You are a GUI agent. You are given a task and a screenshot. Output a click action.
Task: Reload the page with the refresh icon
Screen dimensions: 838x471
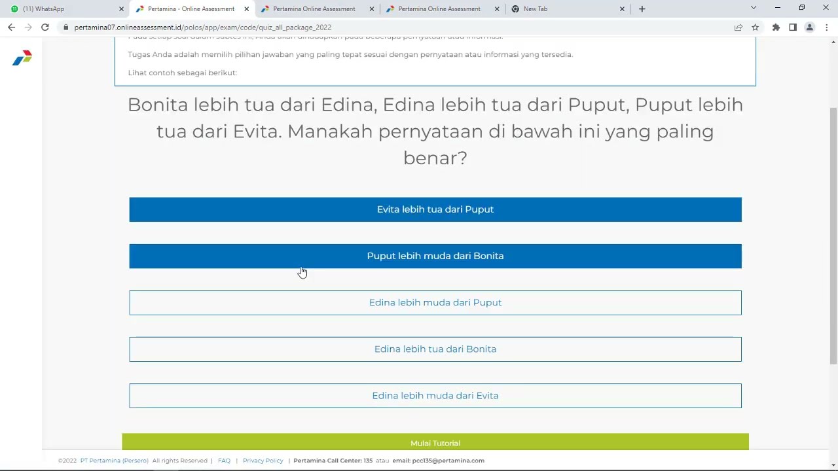(x=45, y=27)
